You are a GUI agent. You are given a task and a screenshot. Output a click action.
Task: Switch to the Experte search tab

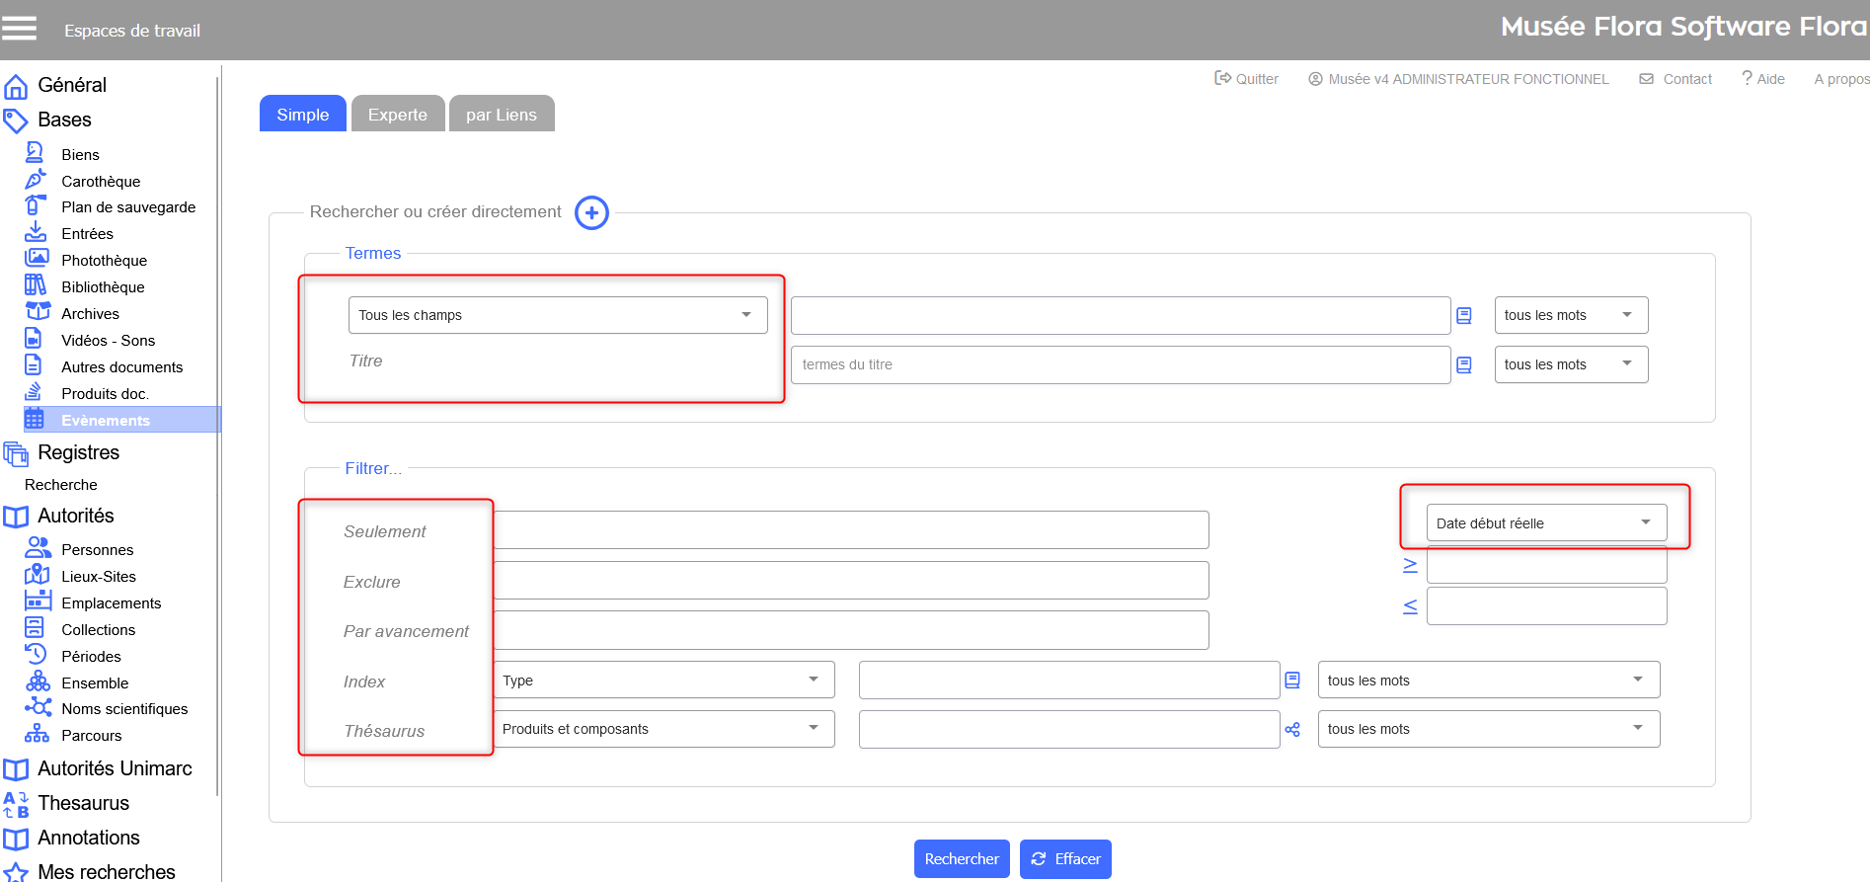[397, 115]
